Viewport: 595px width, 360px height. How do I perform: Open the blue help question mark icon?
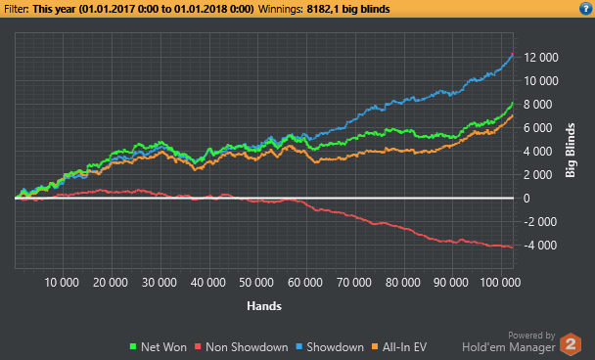(x=585, y=9)
